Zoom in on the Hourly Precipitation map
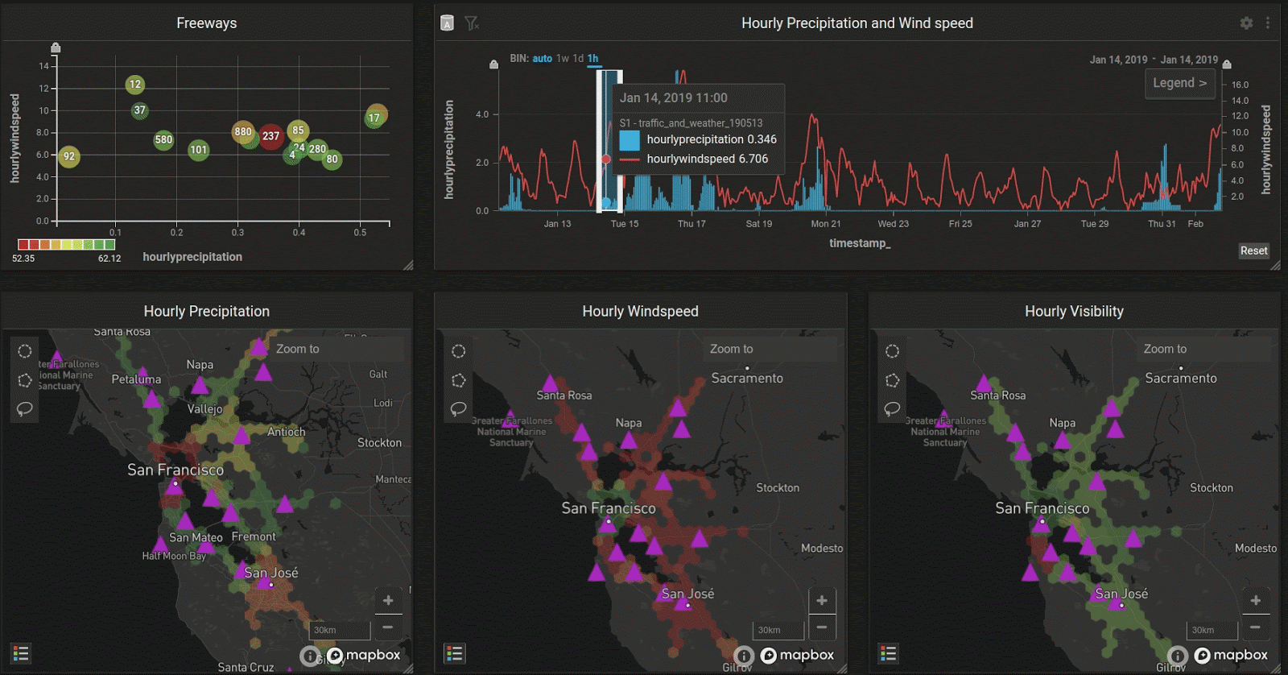The width and height of the screenshot is (1288, 675). tap(388, 600)
